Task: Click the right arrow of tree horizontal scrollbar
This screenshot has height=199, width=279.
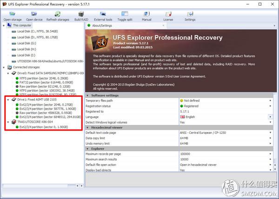Action: [81, 186]
